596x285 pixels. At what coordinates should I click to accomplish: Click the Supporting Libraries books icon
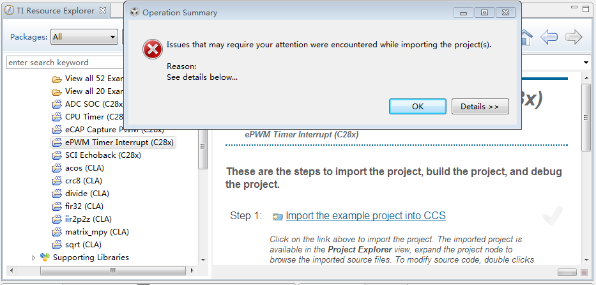[x=45, y=258]
